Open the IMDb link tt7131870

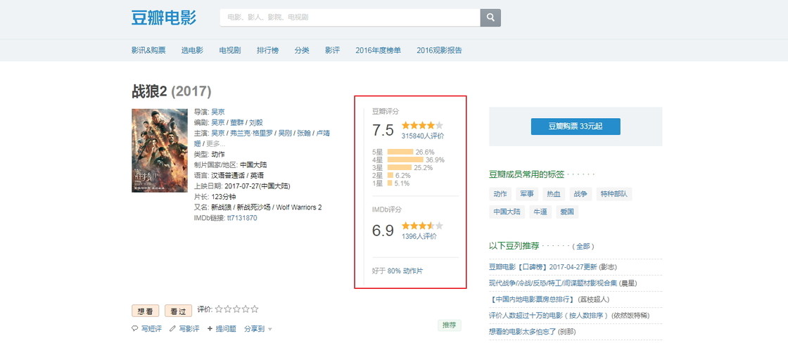coord(242,218)
